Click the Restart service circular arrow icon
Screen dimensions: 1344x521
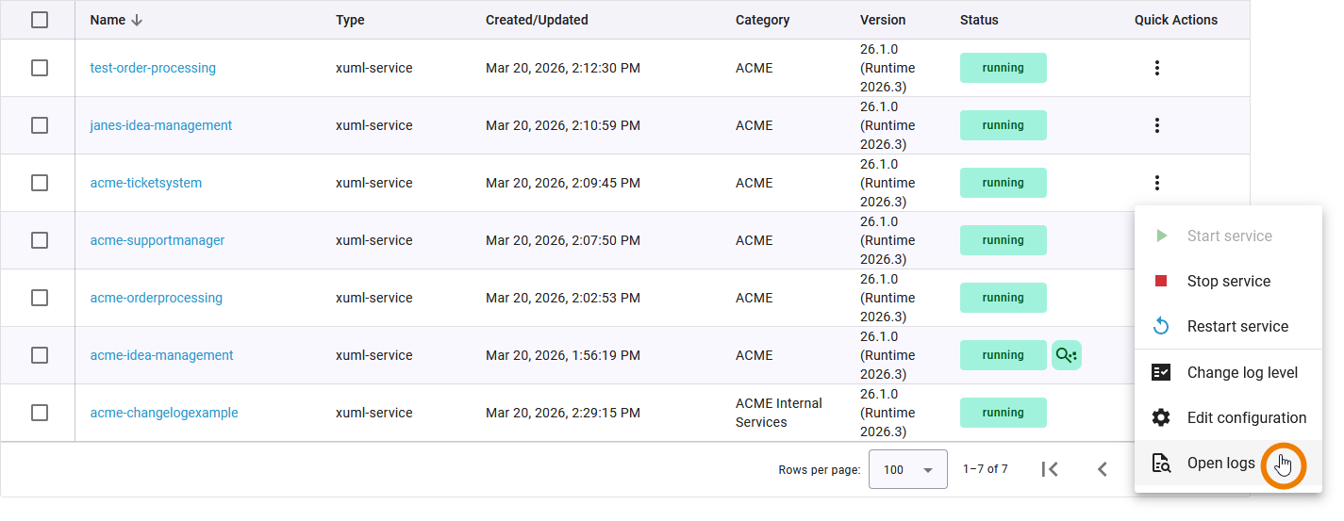pos(1161,326)
